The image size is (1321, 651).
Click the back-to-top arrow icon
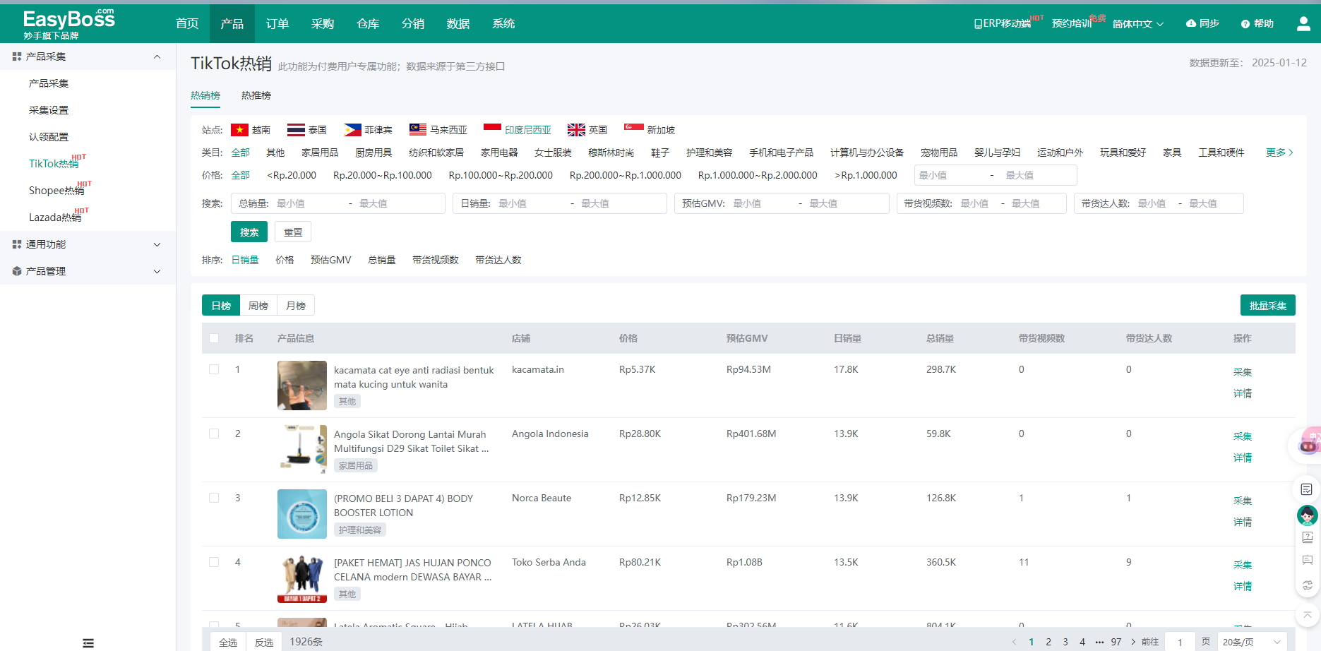click(1307, 615)
